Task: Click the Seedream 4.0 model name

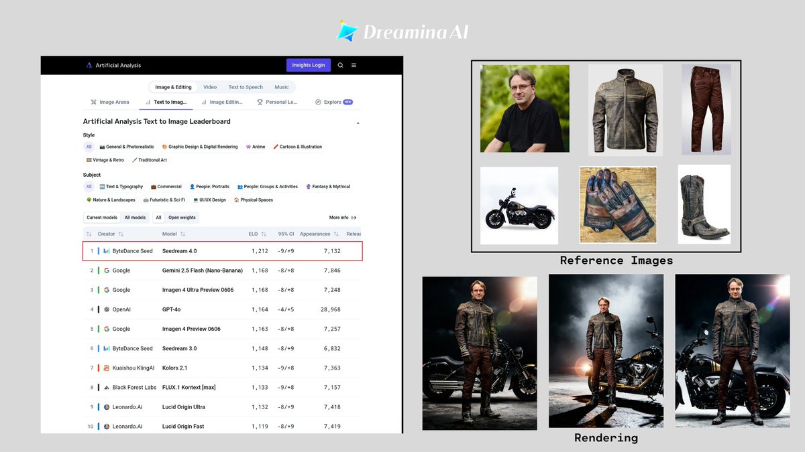Action: (x=179, y=251)
